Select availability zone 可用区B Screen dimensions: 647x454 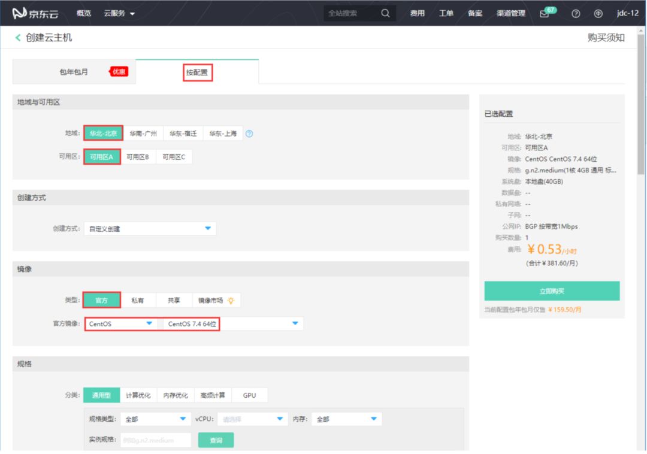point(138,157)
